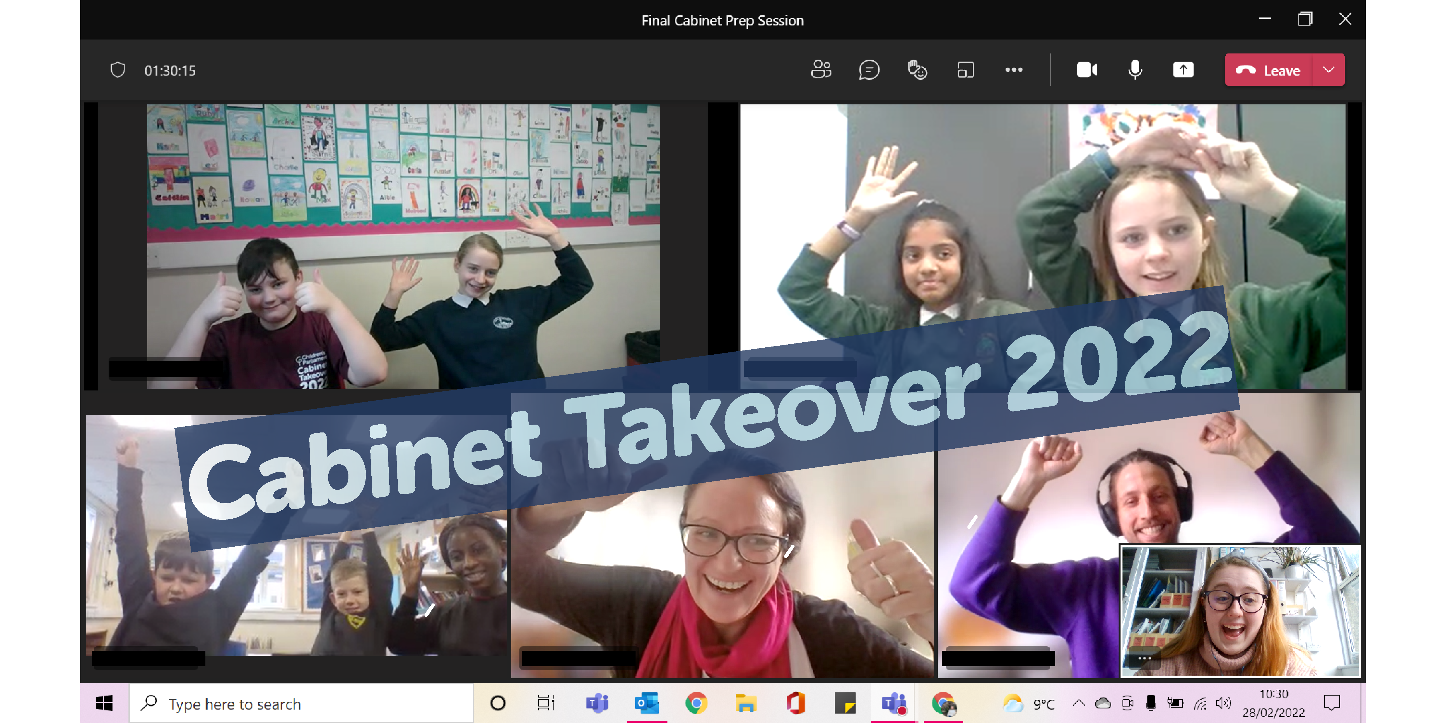The height and width of the screenshot is (723, 1446).
Task: Open Sticky Notes from the taskbar
Action: pyautogui.click(x=845, y=703)
